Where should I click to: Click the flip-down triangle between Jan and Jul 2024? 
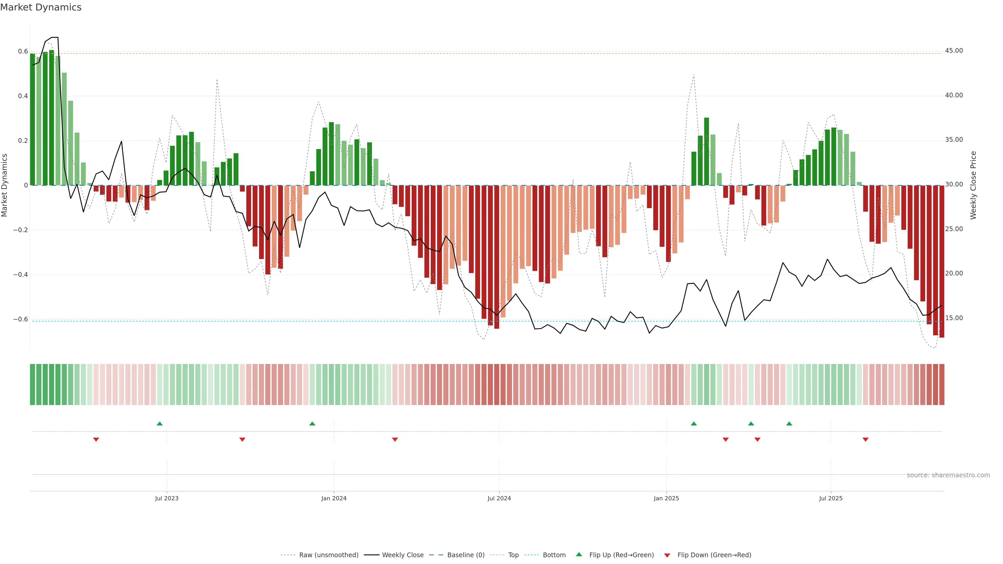395,439
